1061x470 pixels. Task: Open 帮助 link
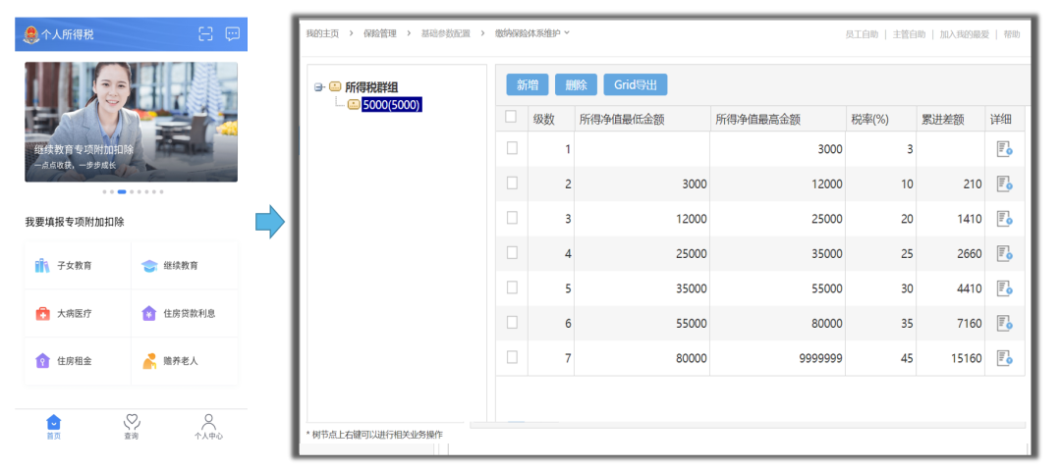tap(1012, 33)
